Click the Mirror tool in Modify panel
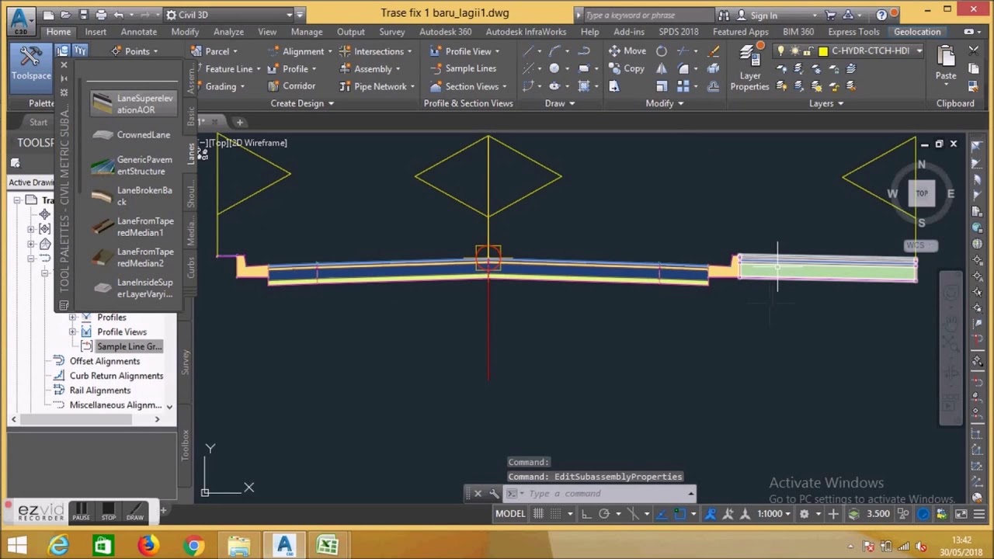The height and width of the screenshot is (559, 994). pyautogui.click(x=662, y=68)
